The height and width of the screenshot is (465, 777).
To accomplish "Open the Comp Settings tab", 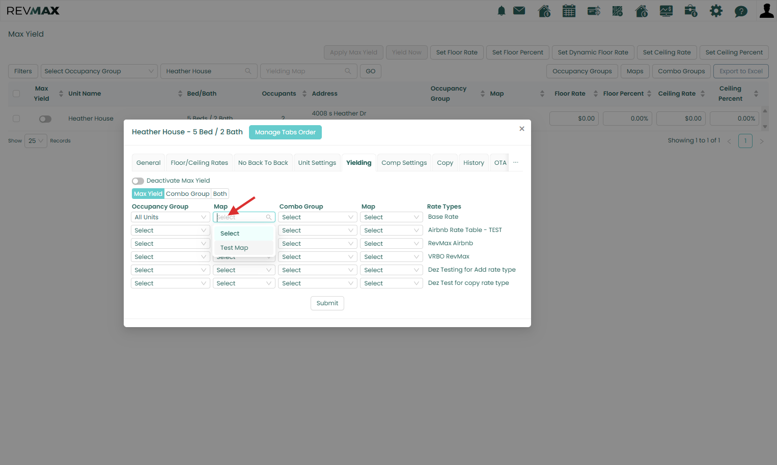I will 404,163.
